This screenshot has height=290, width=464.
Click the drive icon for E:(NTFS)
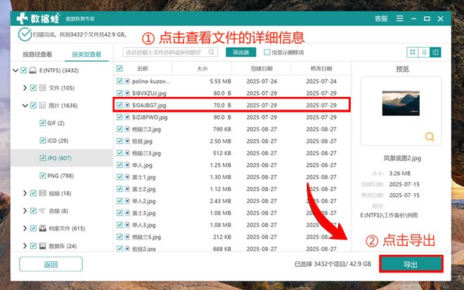[33, 70]
